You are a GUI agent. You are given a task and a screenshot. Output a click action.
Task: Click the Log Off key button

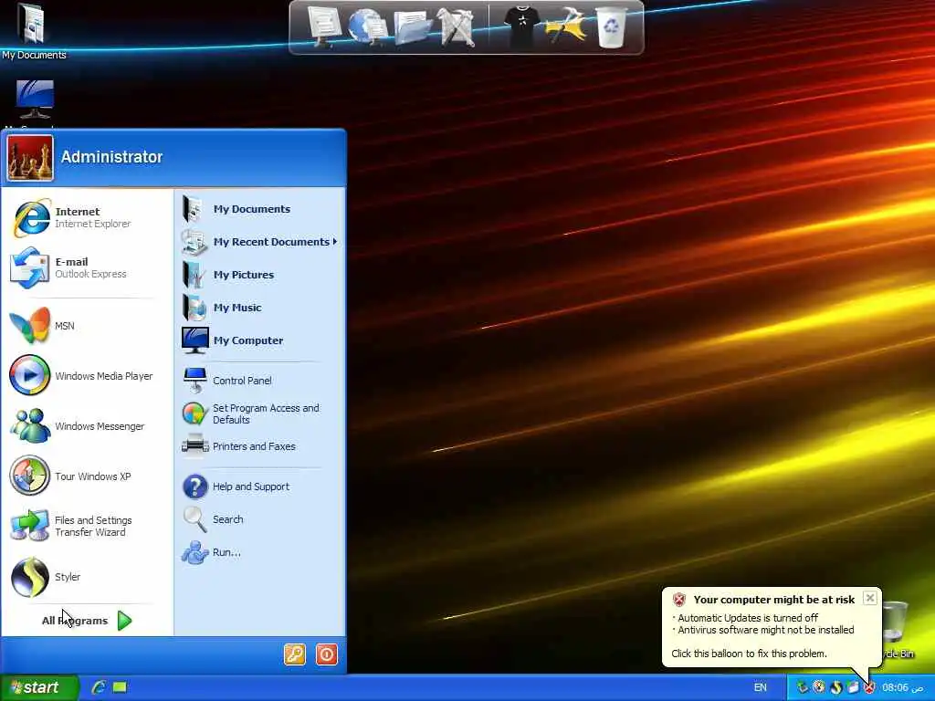[x=295, y=654]
